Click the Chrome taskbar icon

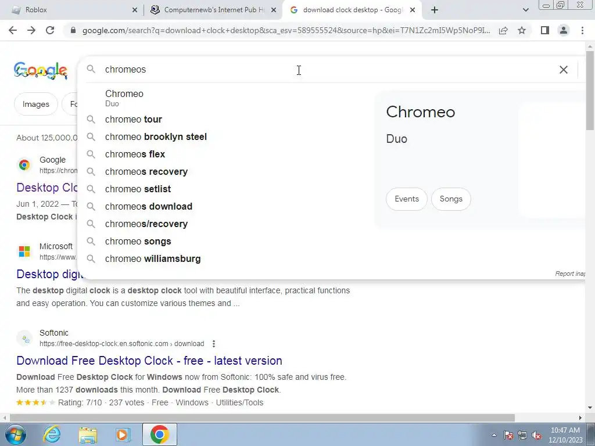(x=159, y=434)
